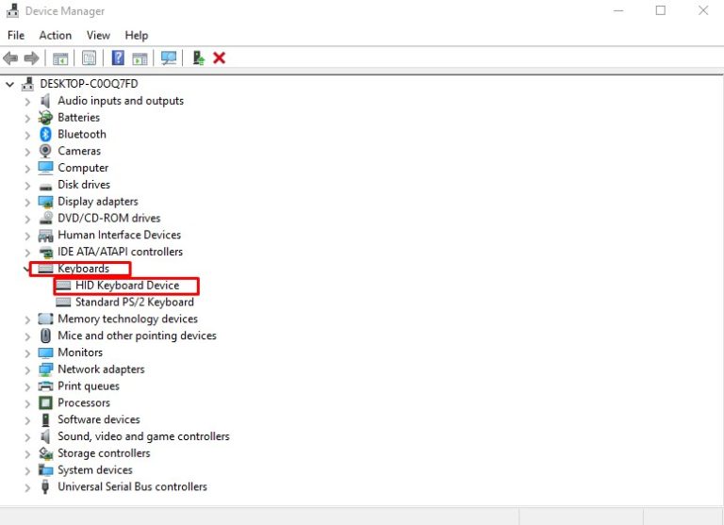Screen dimensions: 724x525
Task: Click the blue Help question mark icon
Action: click(118, 58)
